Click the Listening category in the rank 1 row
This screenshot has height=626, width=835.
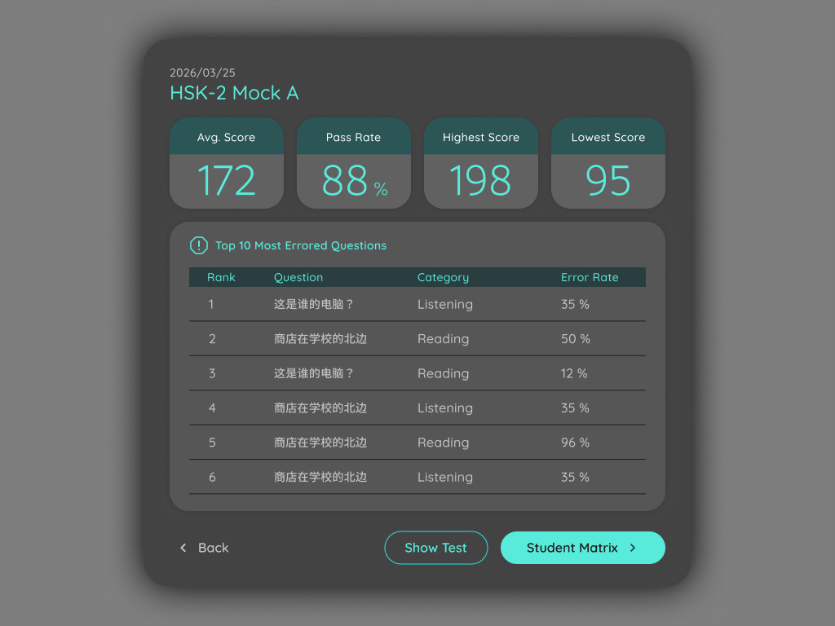(445, 305)
